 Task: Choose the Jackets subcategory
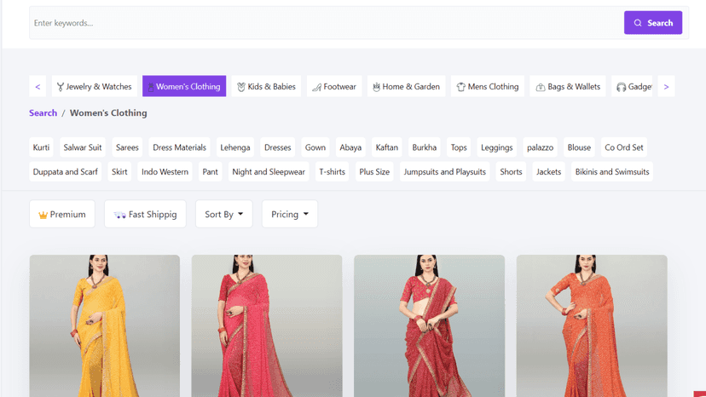[548, 172]
